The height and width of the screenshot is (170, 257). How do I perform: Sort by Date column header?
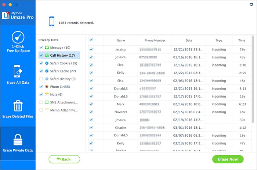[189, 41]
